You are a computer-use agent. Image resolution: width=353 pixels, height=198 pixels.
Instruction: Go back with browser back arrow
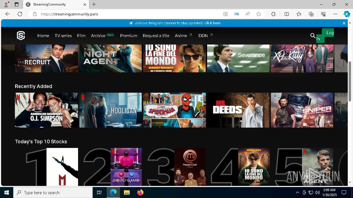pyautogui.click(x=8, y=14)
